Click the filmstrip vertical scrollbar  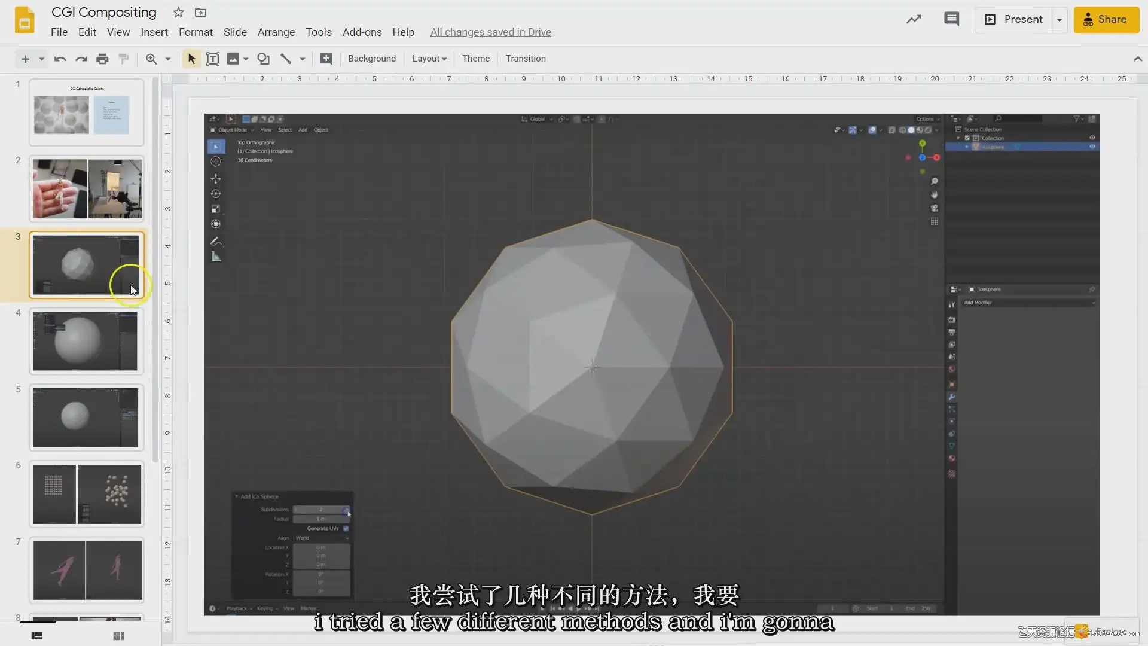click(155, 269)
